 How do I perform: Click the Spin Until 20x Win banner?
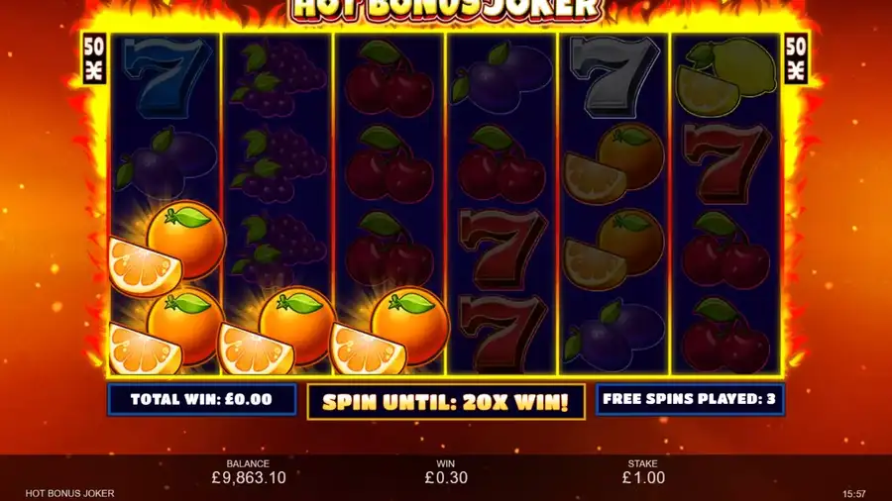click(446, 402)
